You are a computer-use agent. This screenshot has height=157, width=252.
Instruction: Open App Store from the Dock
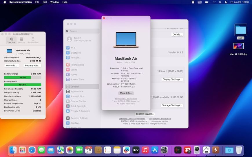pos(155,150)
